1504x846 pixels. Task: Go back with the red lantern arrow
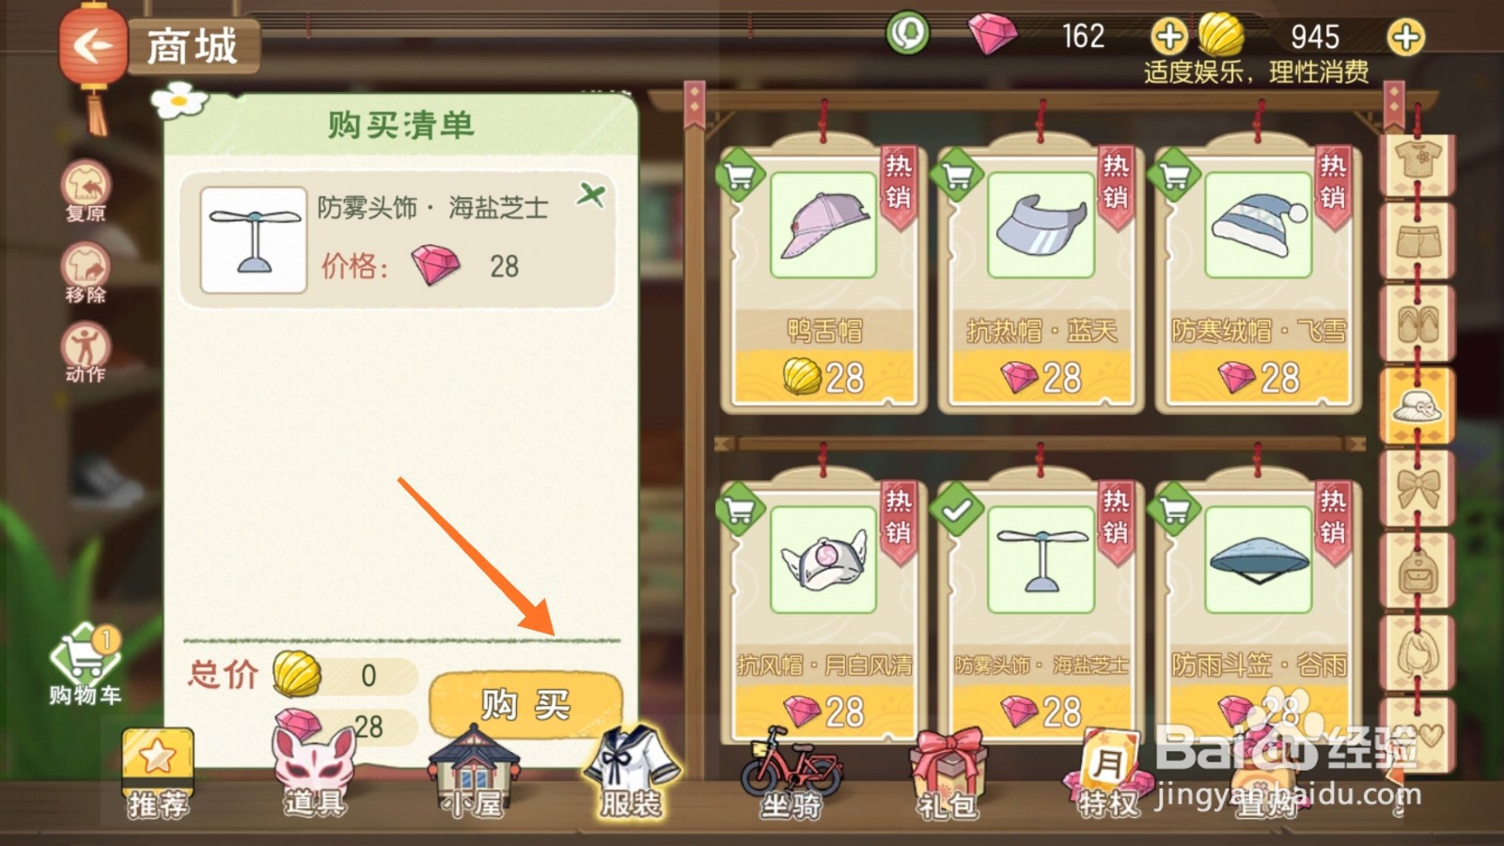pyautogui.click(x=91, y=45)
